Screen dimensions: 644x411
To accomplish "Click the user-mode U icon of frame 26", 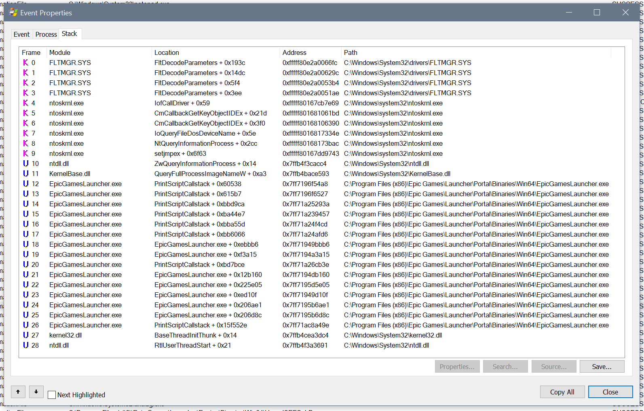I will (25, 325).
